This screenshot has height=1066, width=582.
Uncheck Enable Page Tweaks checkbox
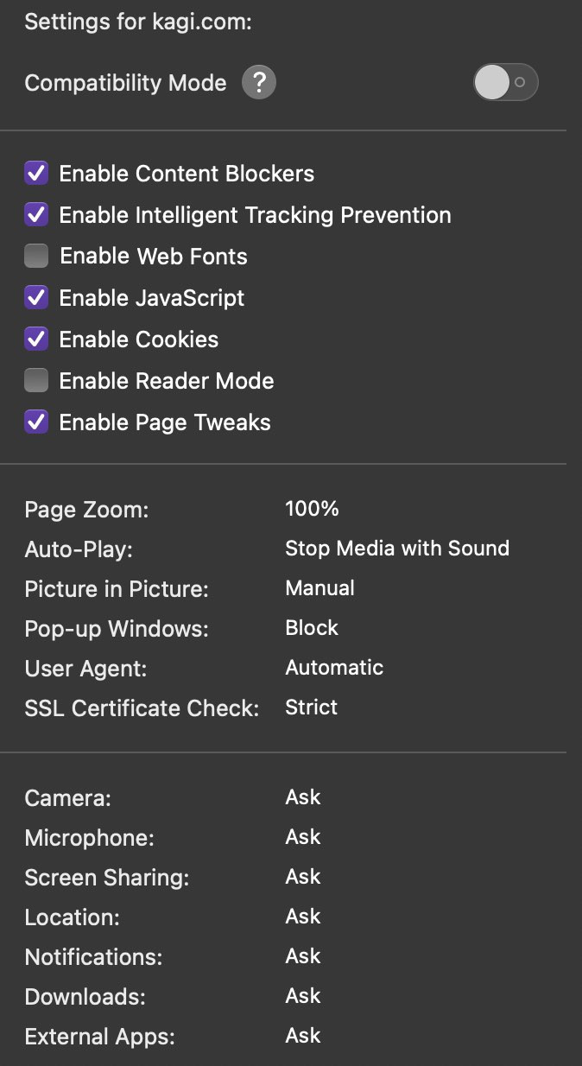(36, 422)
